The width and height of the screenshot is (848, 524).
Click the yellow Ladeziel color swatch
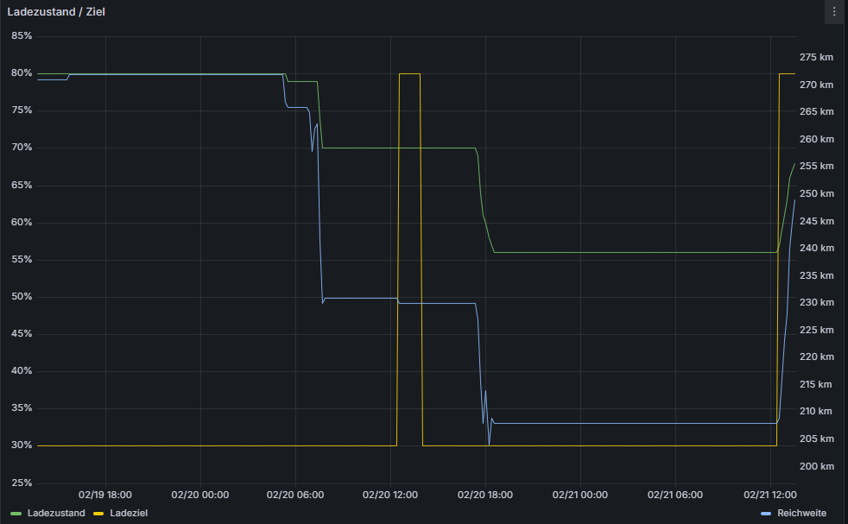pyautogui.click(x=98, y=513)
